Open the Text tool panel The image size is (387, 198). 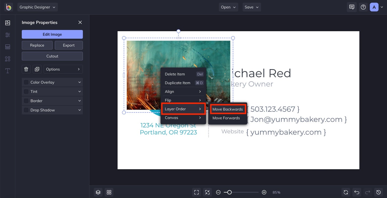coord(7,71)
